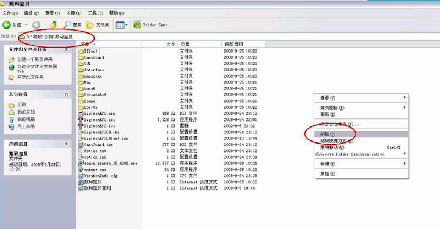The image size is (440, 229).
Task: Sort by 名称 column header
Action: coord(109,44)
